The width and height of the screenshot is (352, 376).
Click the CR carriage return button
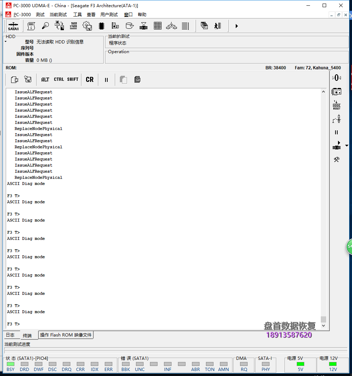90,80
